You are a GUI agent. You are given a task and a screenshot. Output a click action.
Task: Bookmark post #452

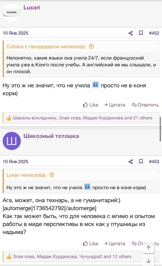(141, 33)
